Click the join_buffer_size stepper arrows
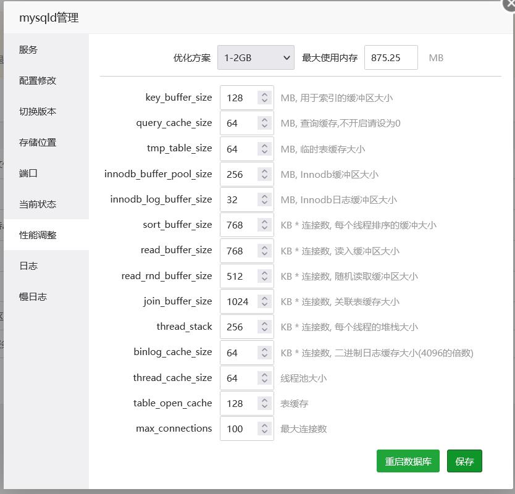The height and width of the screenshot is (494, 515). (264, 301)
